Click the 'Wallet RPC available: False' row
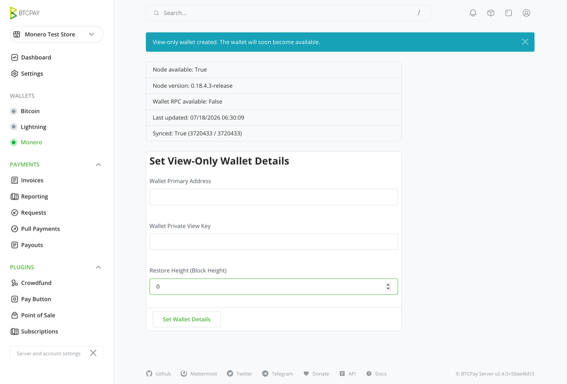The width and height of the screenshot is (567, 384). click(274, 102)
